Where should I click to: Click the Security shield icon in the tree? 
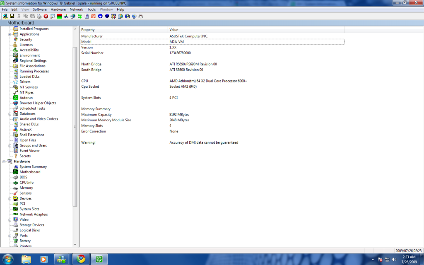tap(16, 39)
